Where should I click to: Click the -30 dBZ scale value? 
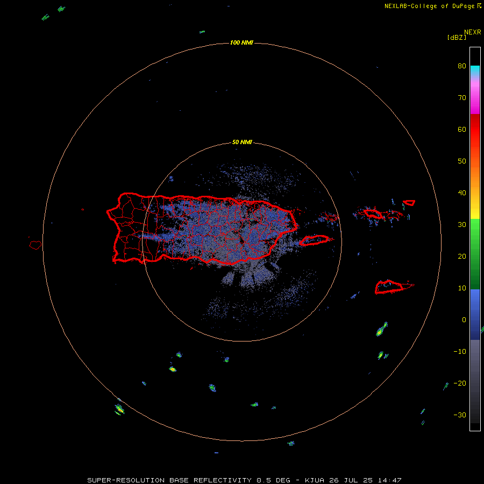[x=460, y=415]
